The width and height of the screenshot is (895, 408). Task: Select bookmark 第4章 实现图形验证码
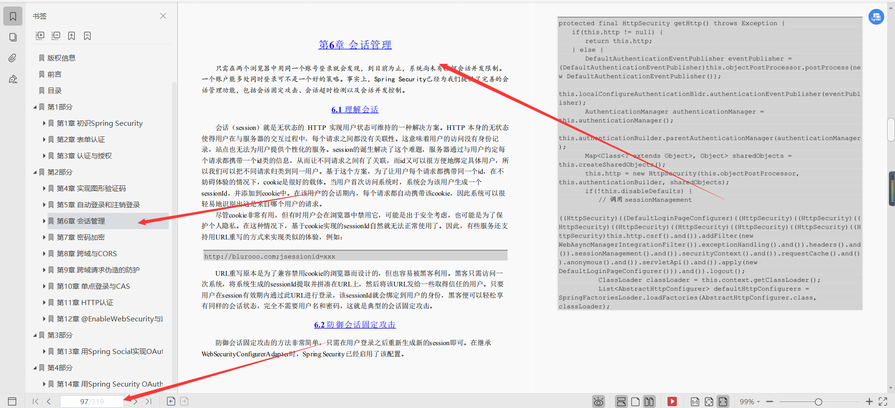[x=91, y=189]
